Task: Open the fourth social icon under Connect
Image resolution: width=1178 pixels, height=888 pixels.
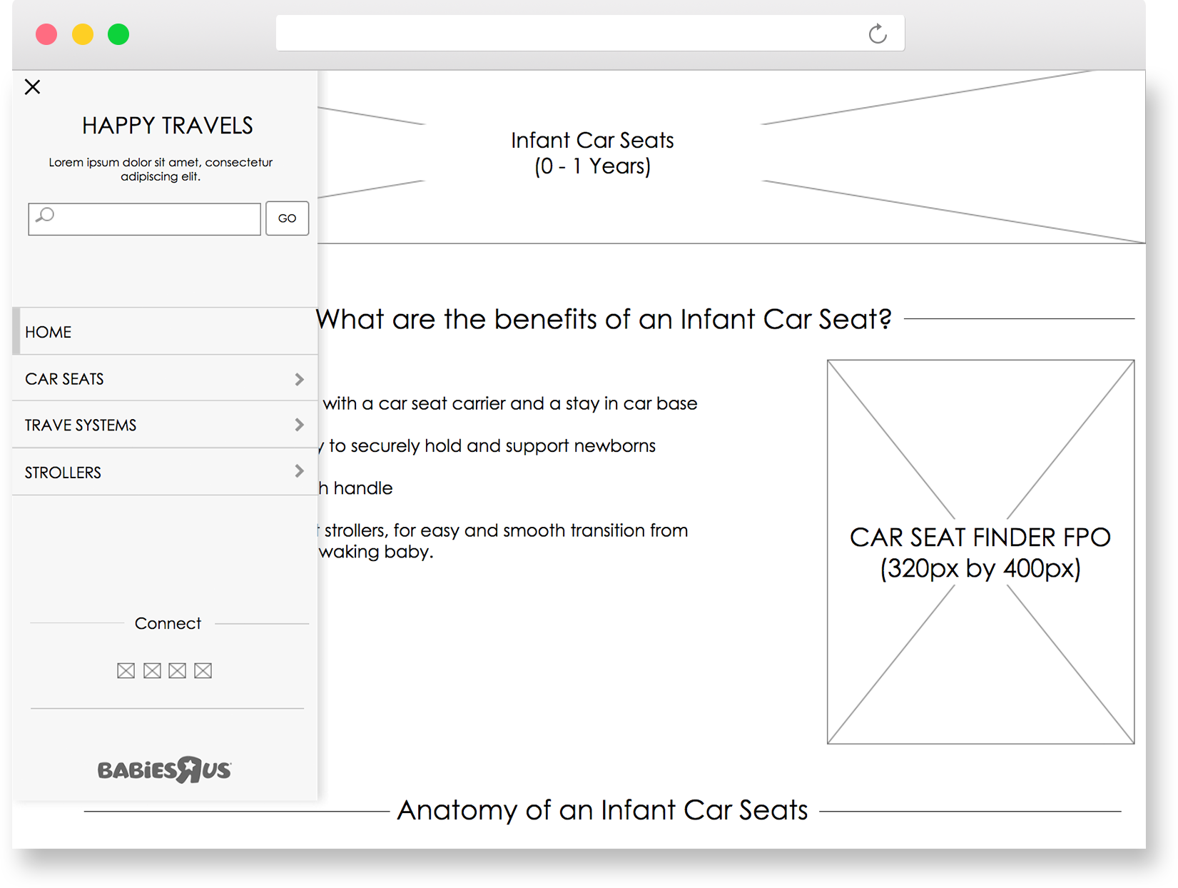Action: tap(203, 670)
